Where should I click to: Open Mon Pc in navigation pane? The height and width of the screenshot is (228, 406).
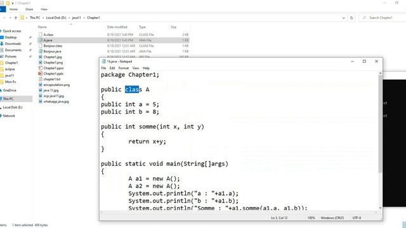pyautogui.click(x=10, y=82)
